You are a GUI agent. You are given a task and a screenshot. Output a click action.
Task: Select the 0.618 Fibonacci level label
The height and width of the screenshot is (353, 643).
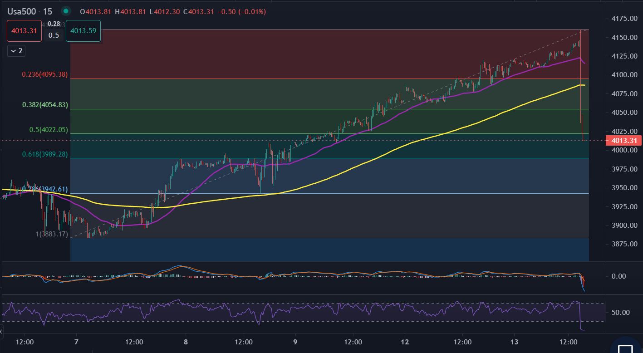tap(45, 154)
